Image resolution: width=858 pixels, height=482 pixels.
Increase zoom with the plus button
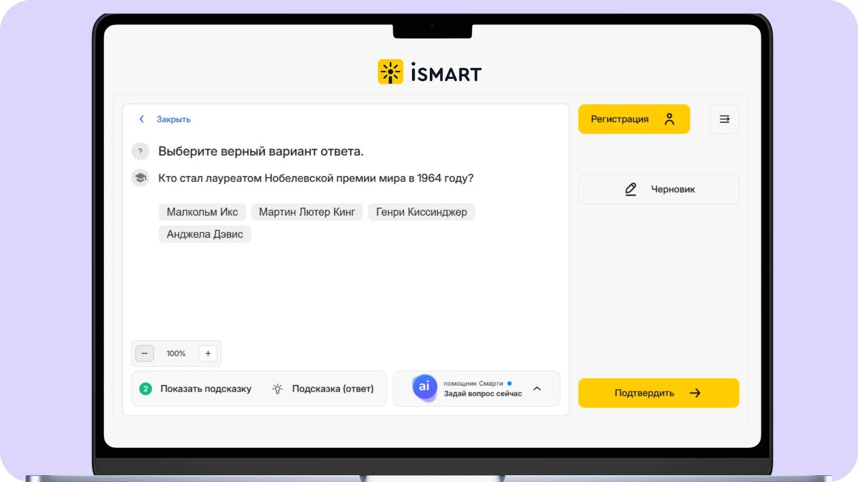click(x=208, y=353)
